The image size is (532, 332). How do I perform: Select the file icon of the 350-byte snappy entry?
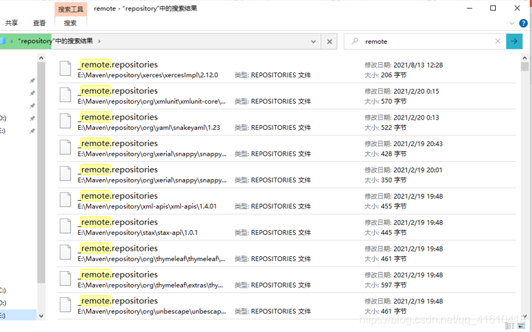(x=65, y=173)
